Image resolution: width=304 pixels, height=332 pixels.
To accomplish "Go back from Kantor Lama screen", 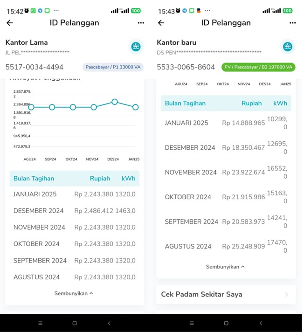I will coord(10,23).
